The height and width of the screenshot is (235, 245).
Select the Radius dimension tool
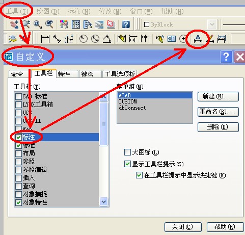pos(84,39)
